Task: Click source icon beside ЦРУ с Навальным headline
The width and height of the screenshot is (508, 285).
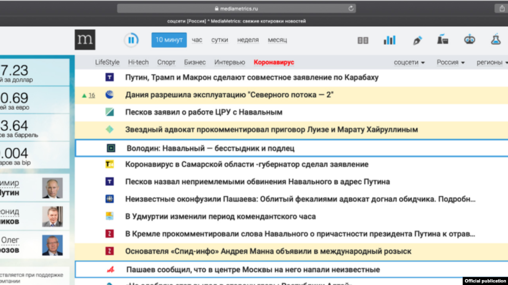Action: (x=110, y=112)
